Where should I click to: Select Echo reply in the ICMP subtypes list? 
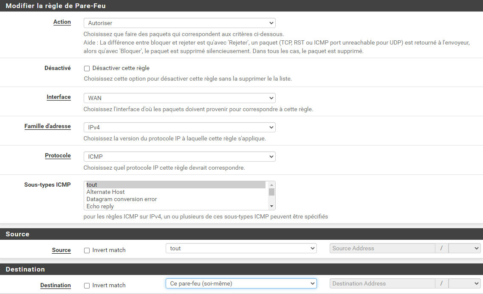point(127,206)
